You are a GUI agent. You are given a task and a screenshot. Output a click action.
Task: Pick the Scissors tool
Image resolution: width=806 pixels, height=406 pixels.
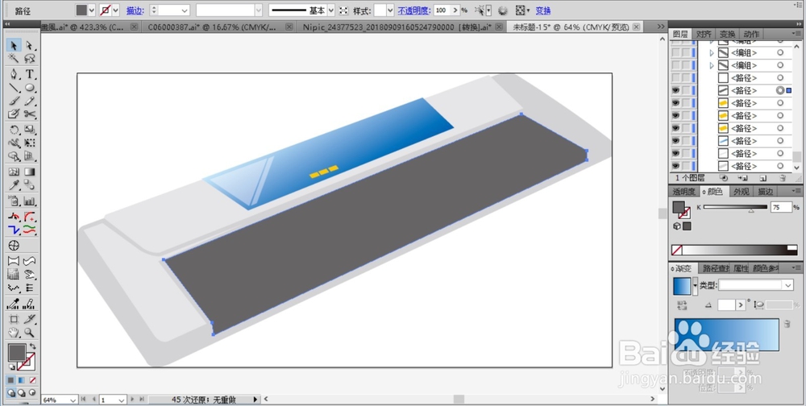29,114
